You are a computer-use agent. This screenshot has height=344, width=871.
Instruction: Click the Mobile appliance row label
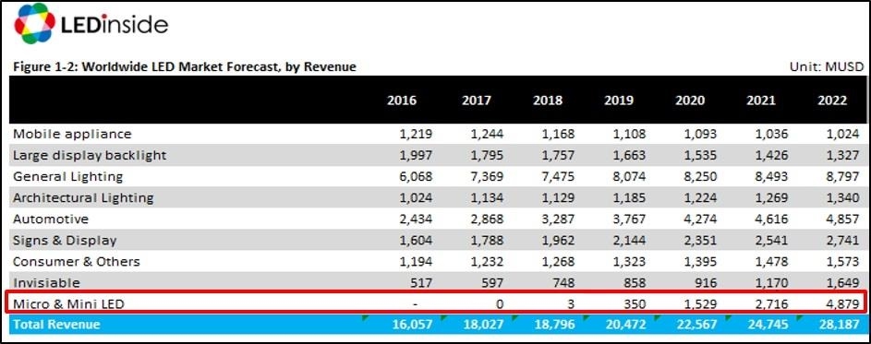point(72,135)
